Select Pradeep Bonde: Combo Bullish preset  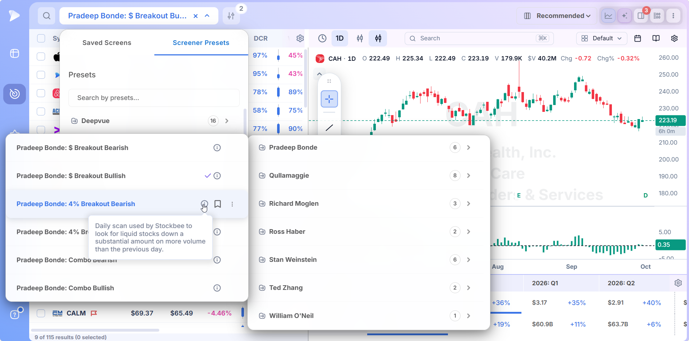tap(127, 288)
